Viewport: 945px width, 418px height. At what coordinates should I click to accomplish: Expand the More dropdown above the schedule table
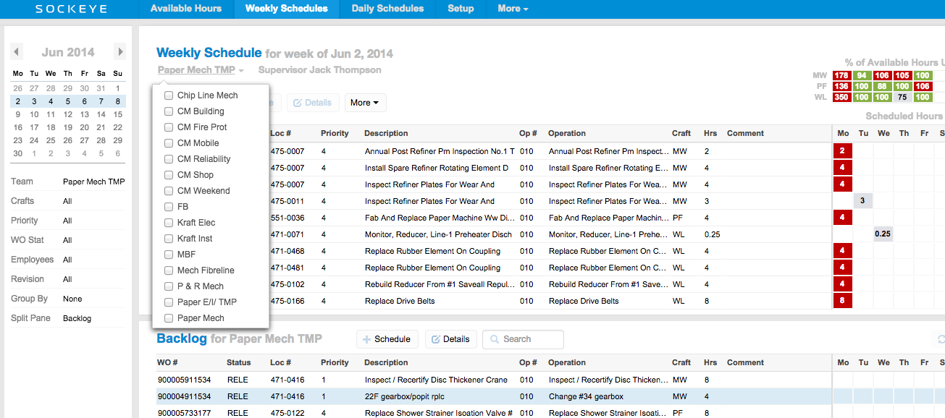[365, 102]
